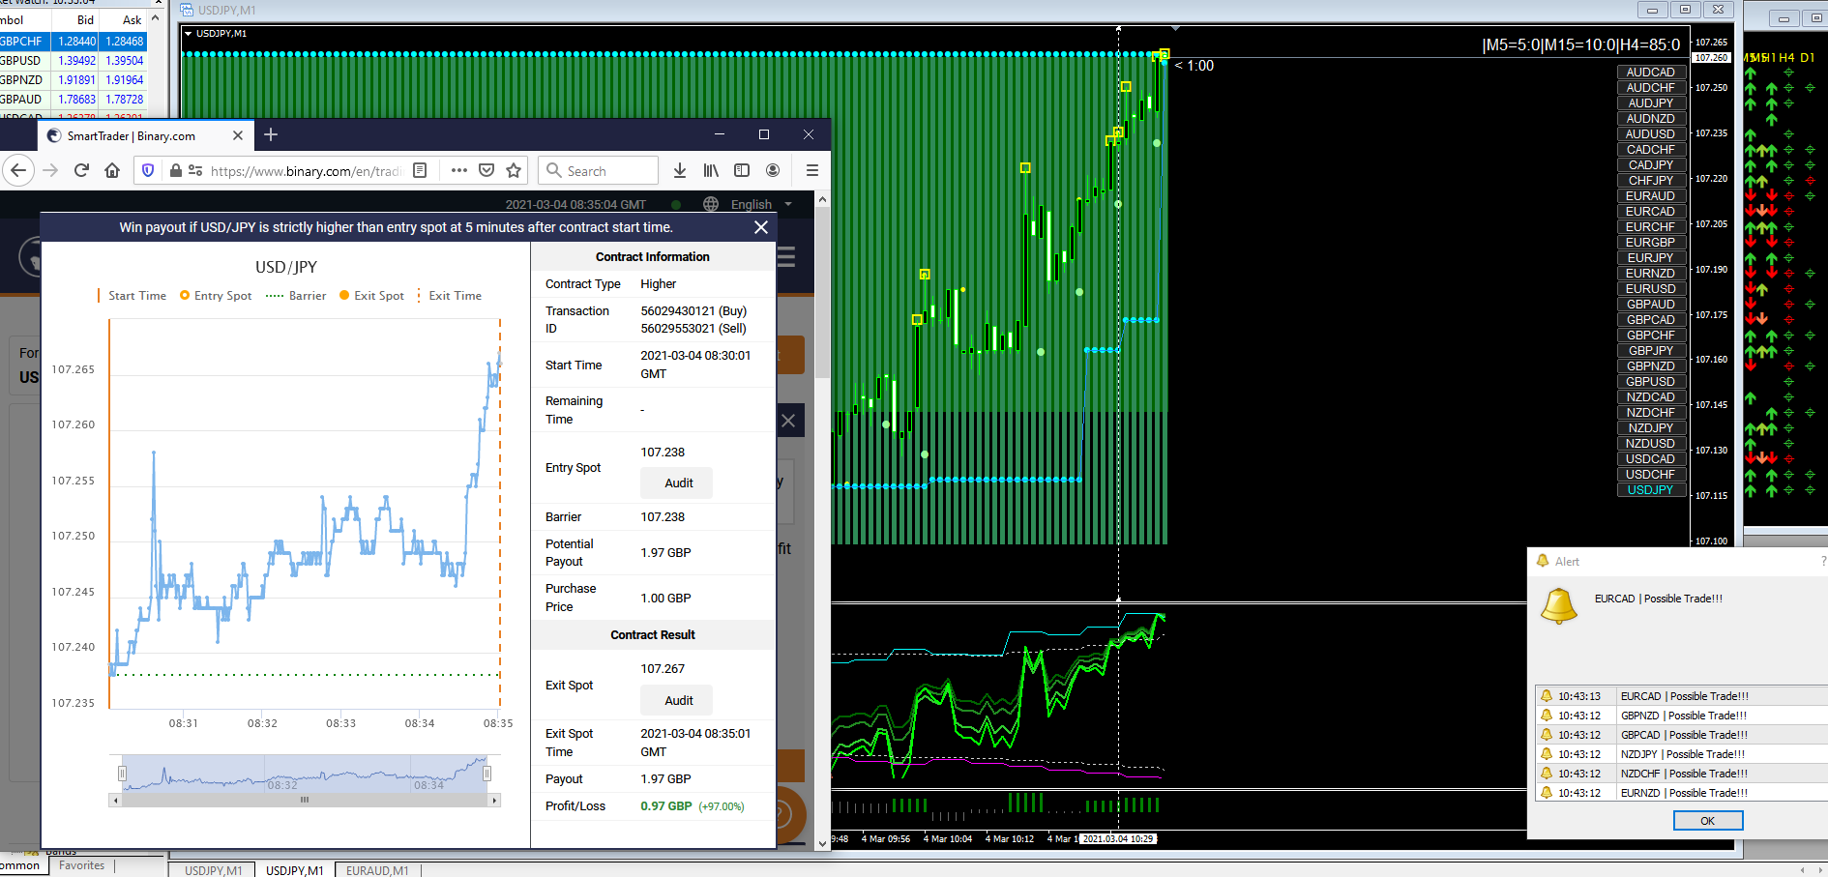Select the GBPNZD Possible Trade alert row
The height and width of the screenshot is (877, 1828).
pyautogui.click(x=1681, y=716)
